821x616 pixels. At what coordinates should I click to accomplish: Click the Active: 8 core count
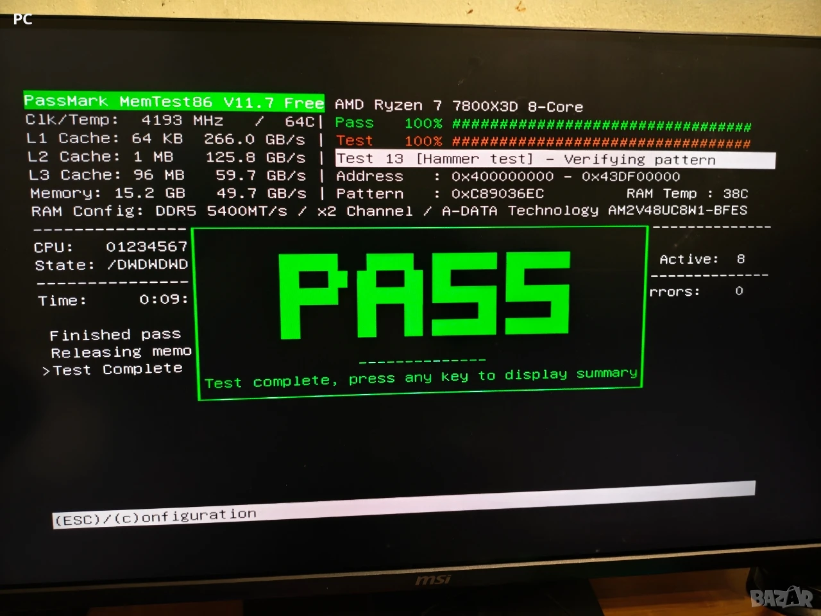702,259
